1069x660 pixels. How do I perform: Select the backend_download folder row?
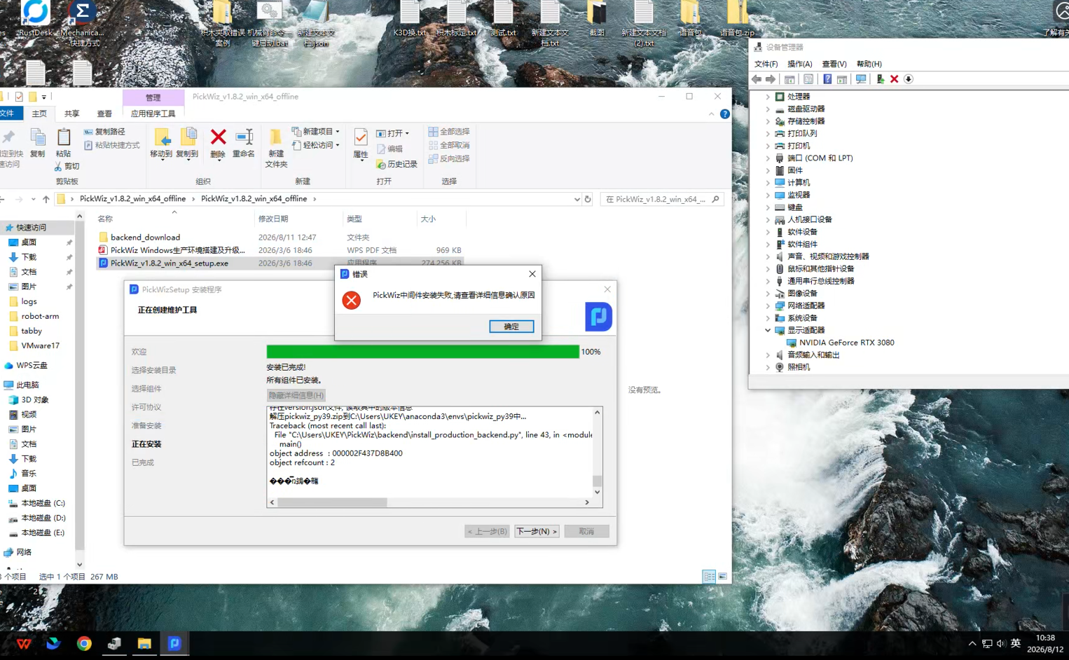[280, 238]
